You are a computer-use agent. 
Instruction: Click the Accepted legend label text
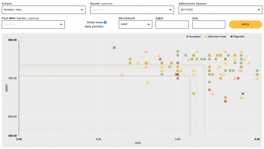click(195, 37)
